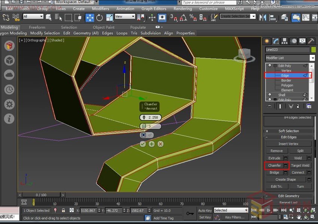Open the Display command panel tab
Viewport: 318px width, 224px height.
302,41
